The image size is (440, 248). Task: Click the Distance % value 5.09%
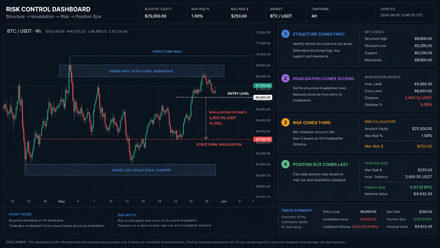point(426,105)
